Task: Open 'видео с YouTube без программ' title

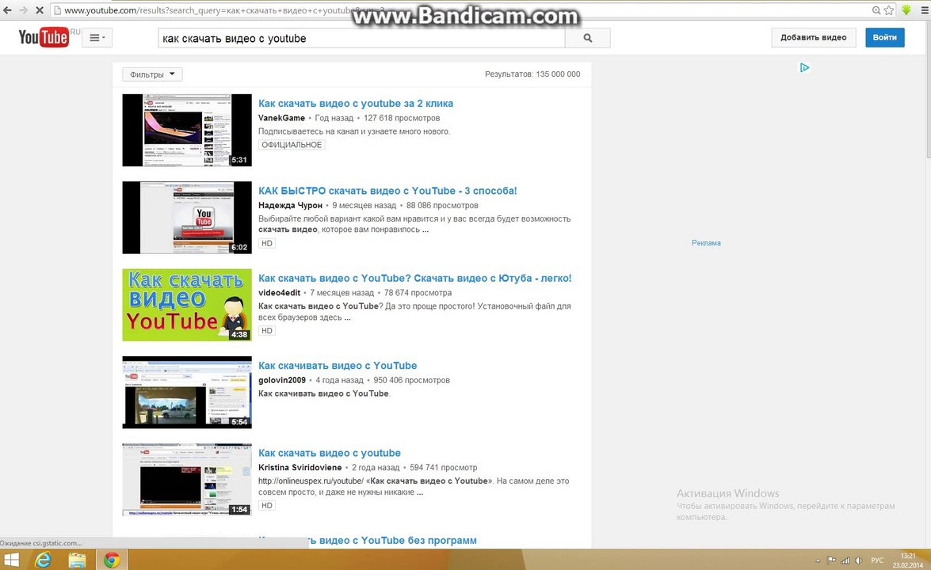Action: [368, 541]
